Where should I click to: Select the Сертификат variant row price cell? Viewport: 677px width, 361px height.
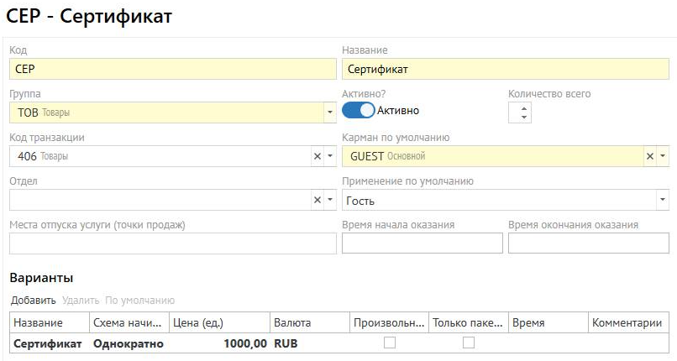pyautogui.click(x=218, y=343)
